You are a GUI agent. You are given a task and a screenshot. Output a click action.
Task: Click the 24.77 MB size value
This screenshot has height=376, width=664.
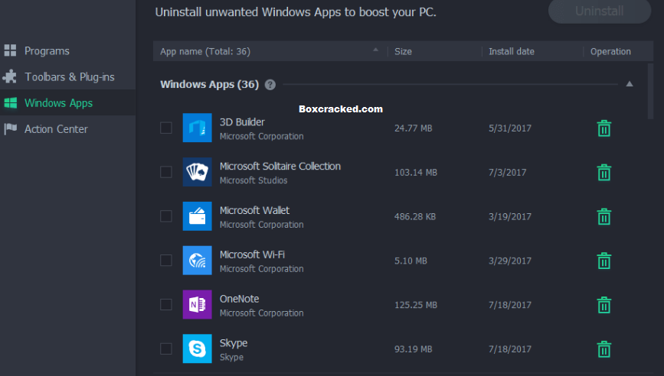(x=414, y=128)
